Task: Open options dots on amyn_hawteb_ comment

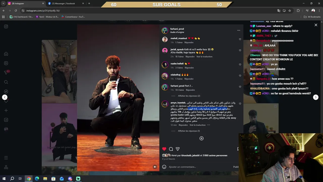Action: pyautogui.click(x=208, y=125)
